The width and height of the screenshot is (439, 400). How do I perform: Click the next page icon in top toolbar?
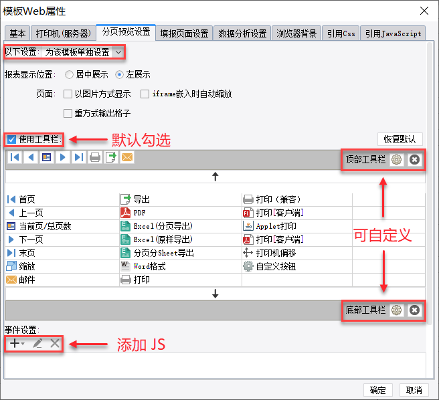tap(62, 157)
